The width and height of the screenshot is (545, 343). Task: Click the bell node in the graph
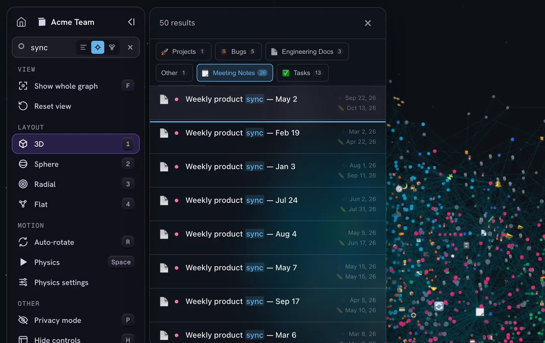coord(498,184)
